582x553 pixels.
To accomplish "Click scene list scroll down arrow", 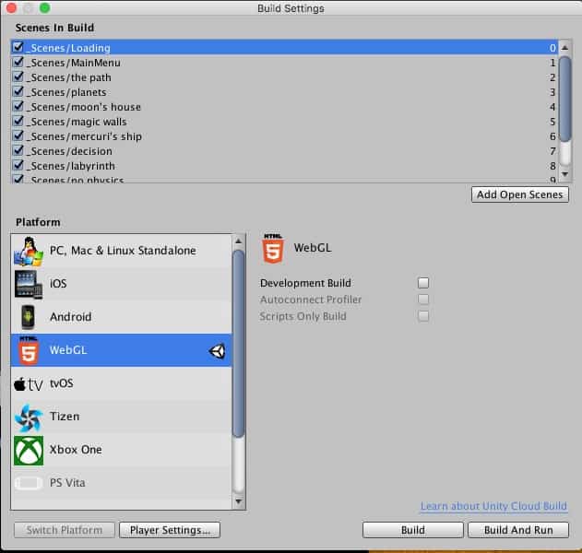I will pyautogui.click(x=564, y=174).
